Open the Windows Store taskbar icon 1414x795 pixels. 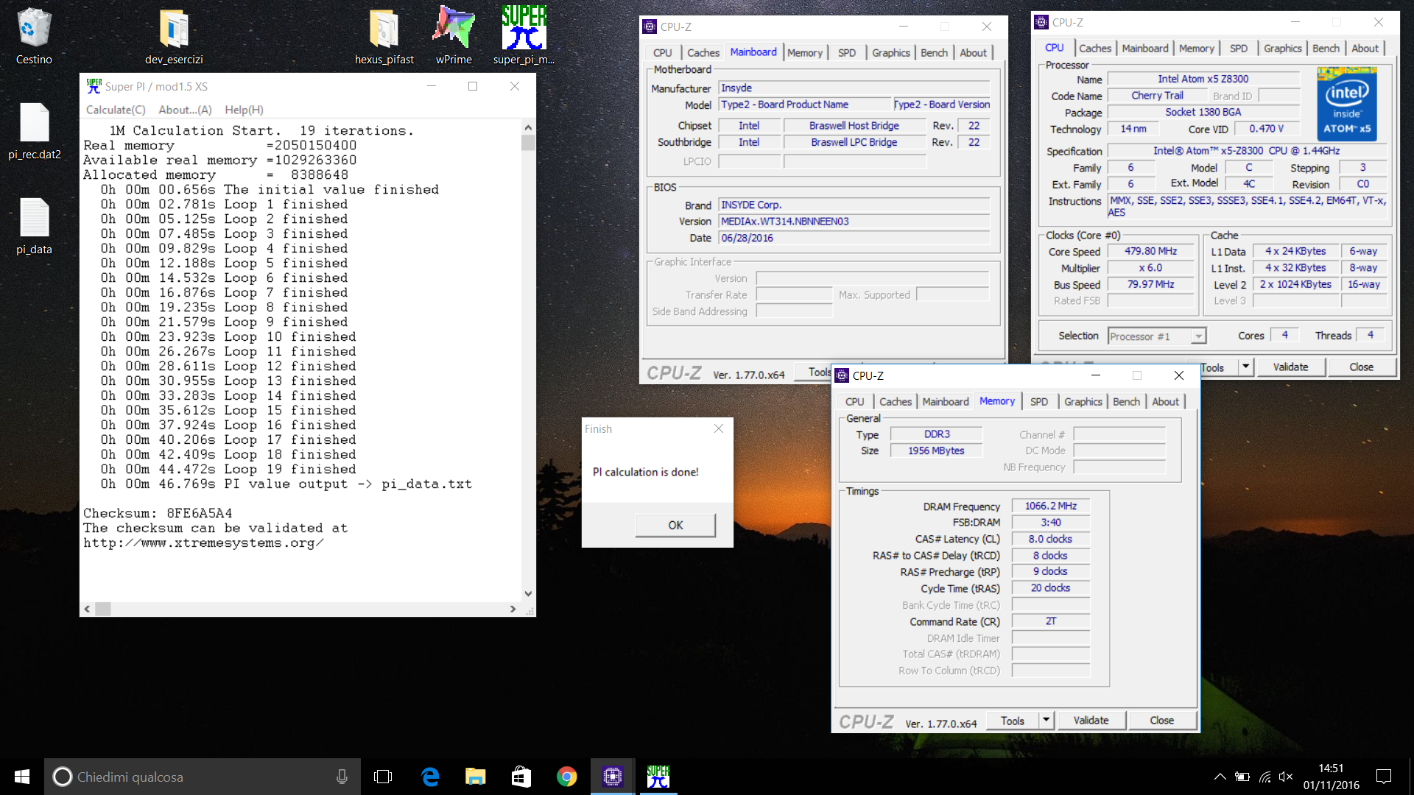click(x=521, y=777)
